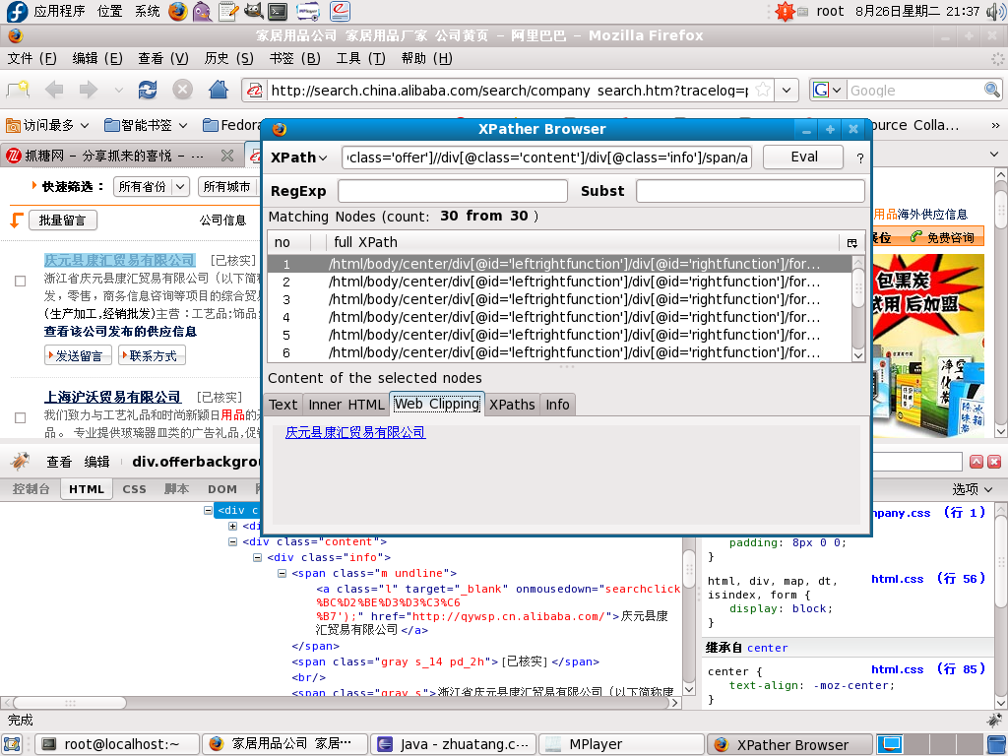Image resolution: width=1008 pixels, height=756 pixels.
Task: Select row 3 in XPather results
Action: [x=559, y=299]
